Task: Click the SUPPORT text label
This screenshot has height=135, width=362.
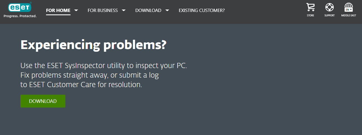Action: 329,16
